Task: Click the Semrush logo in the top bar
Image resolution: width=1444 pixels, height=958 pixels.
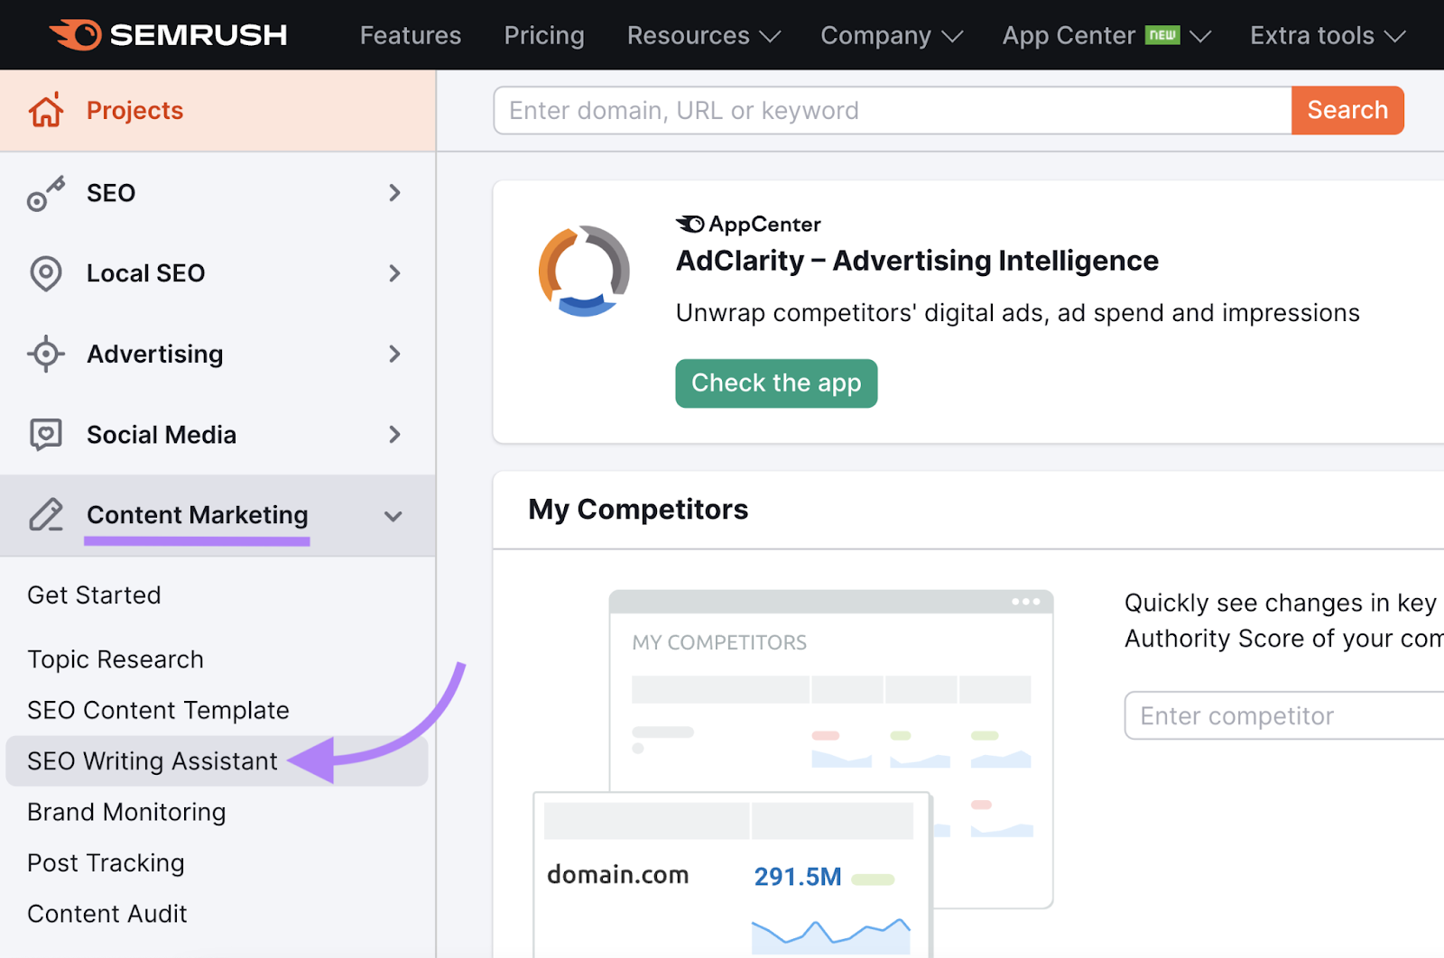Action: 169,34
